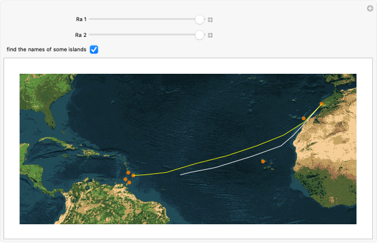Click the southernmost orange marker in the Caribbean cluster
This screenshot has width=377, height=243.
pos(129,183)
